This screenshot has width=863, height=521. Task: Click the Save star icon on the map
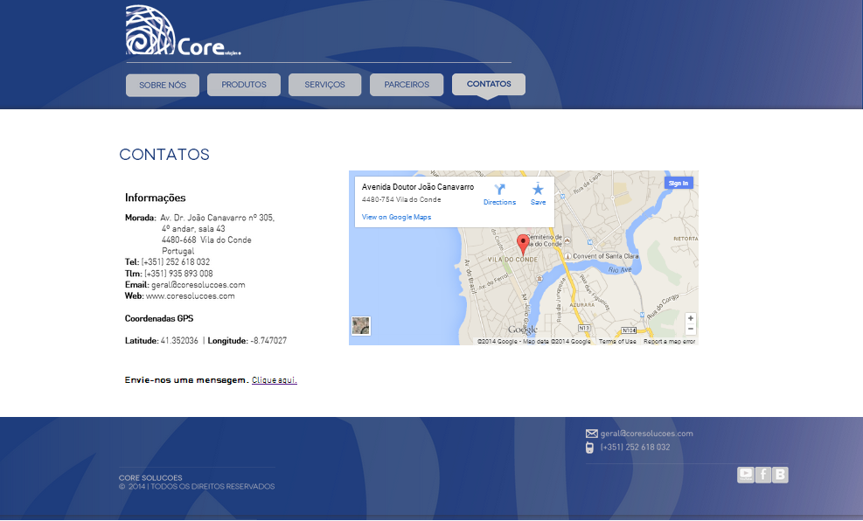tap(537, 191)
